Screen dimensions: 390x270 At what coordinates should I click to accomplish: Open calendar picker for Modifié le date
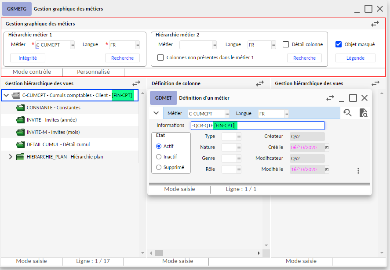327,169
